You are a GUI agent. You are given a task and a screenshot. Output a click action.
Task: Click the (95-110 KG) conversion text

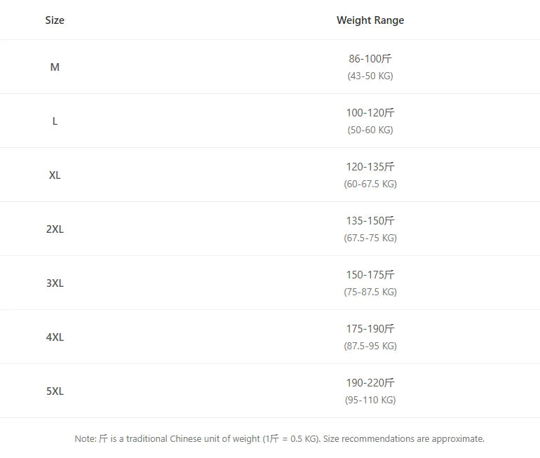point(370,400)
